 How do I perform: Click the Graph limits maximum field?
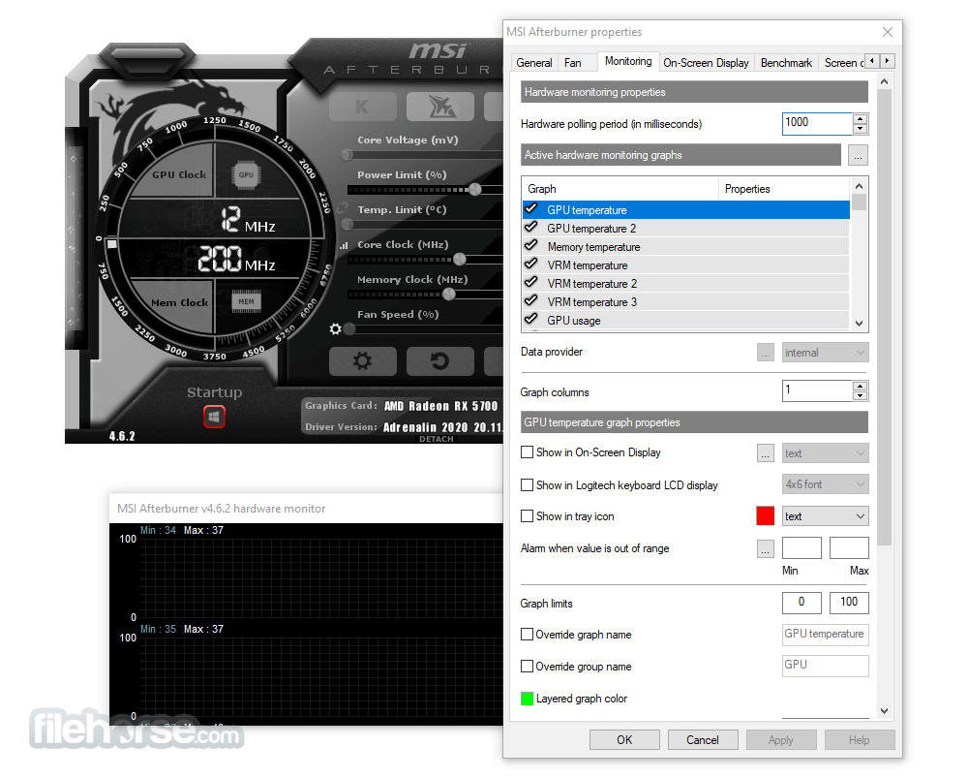(849, 603)
